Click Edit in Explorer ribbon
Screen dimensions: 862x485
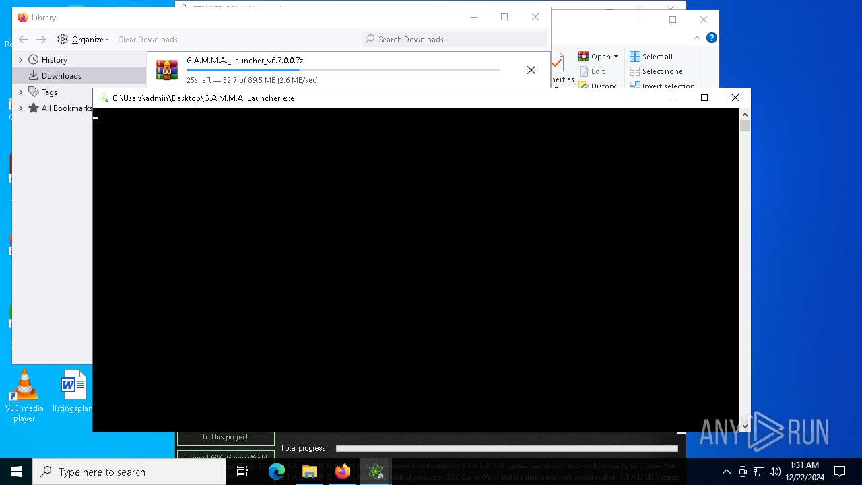coord(592,71)
